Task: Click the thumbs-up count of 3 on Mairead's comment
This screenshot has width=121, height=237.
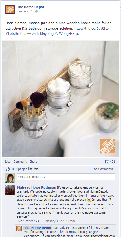Action: [38, 221]
